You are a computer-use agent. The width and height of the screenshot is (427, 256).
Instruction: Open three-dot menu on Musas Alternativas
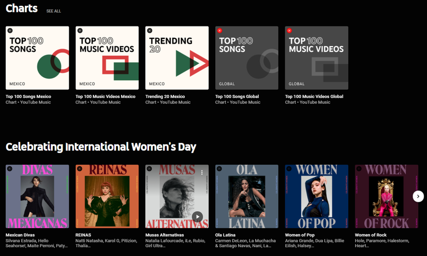(x=202, y=172)
